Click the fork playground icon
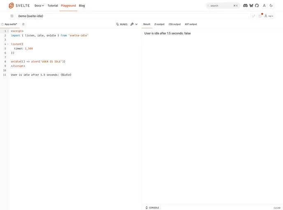 [253, 16]
